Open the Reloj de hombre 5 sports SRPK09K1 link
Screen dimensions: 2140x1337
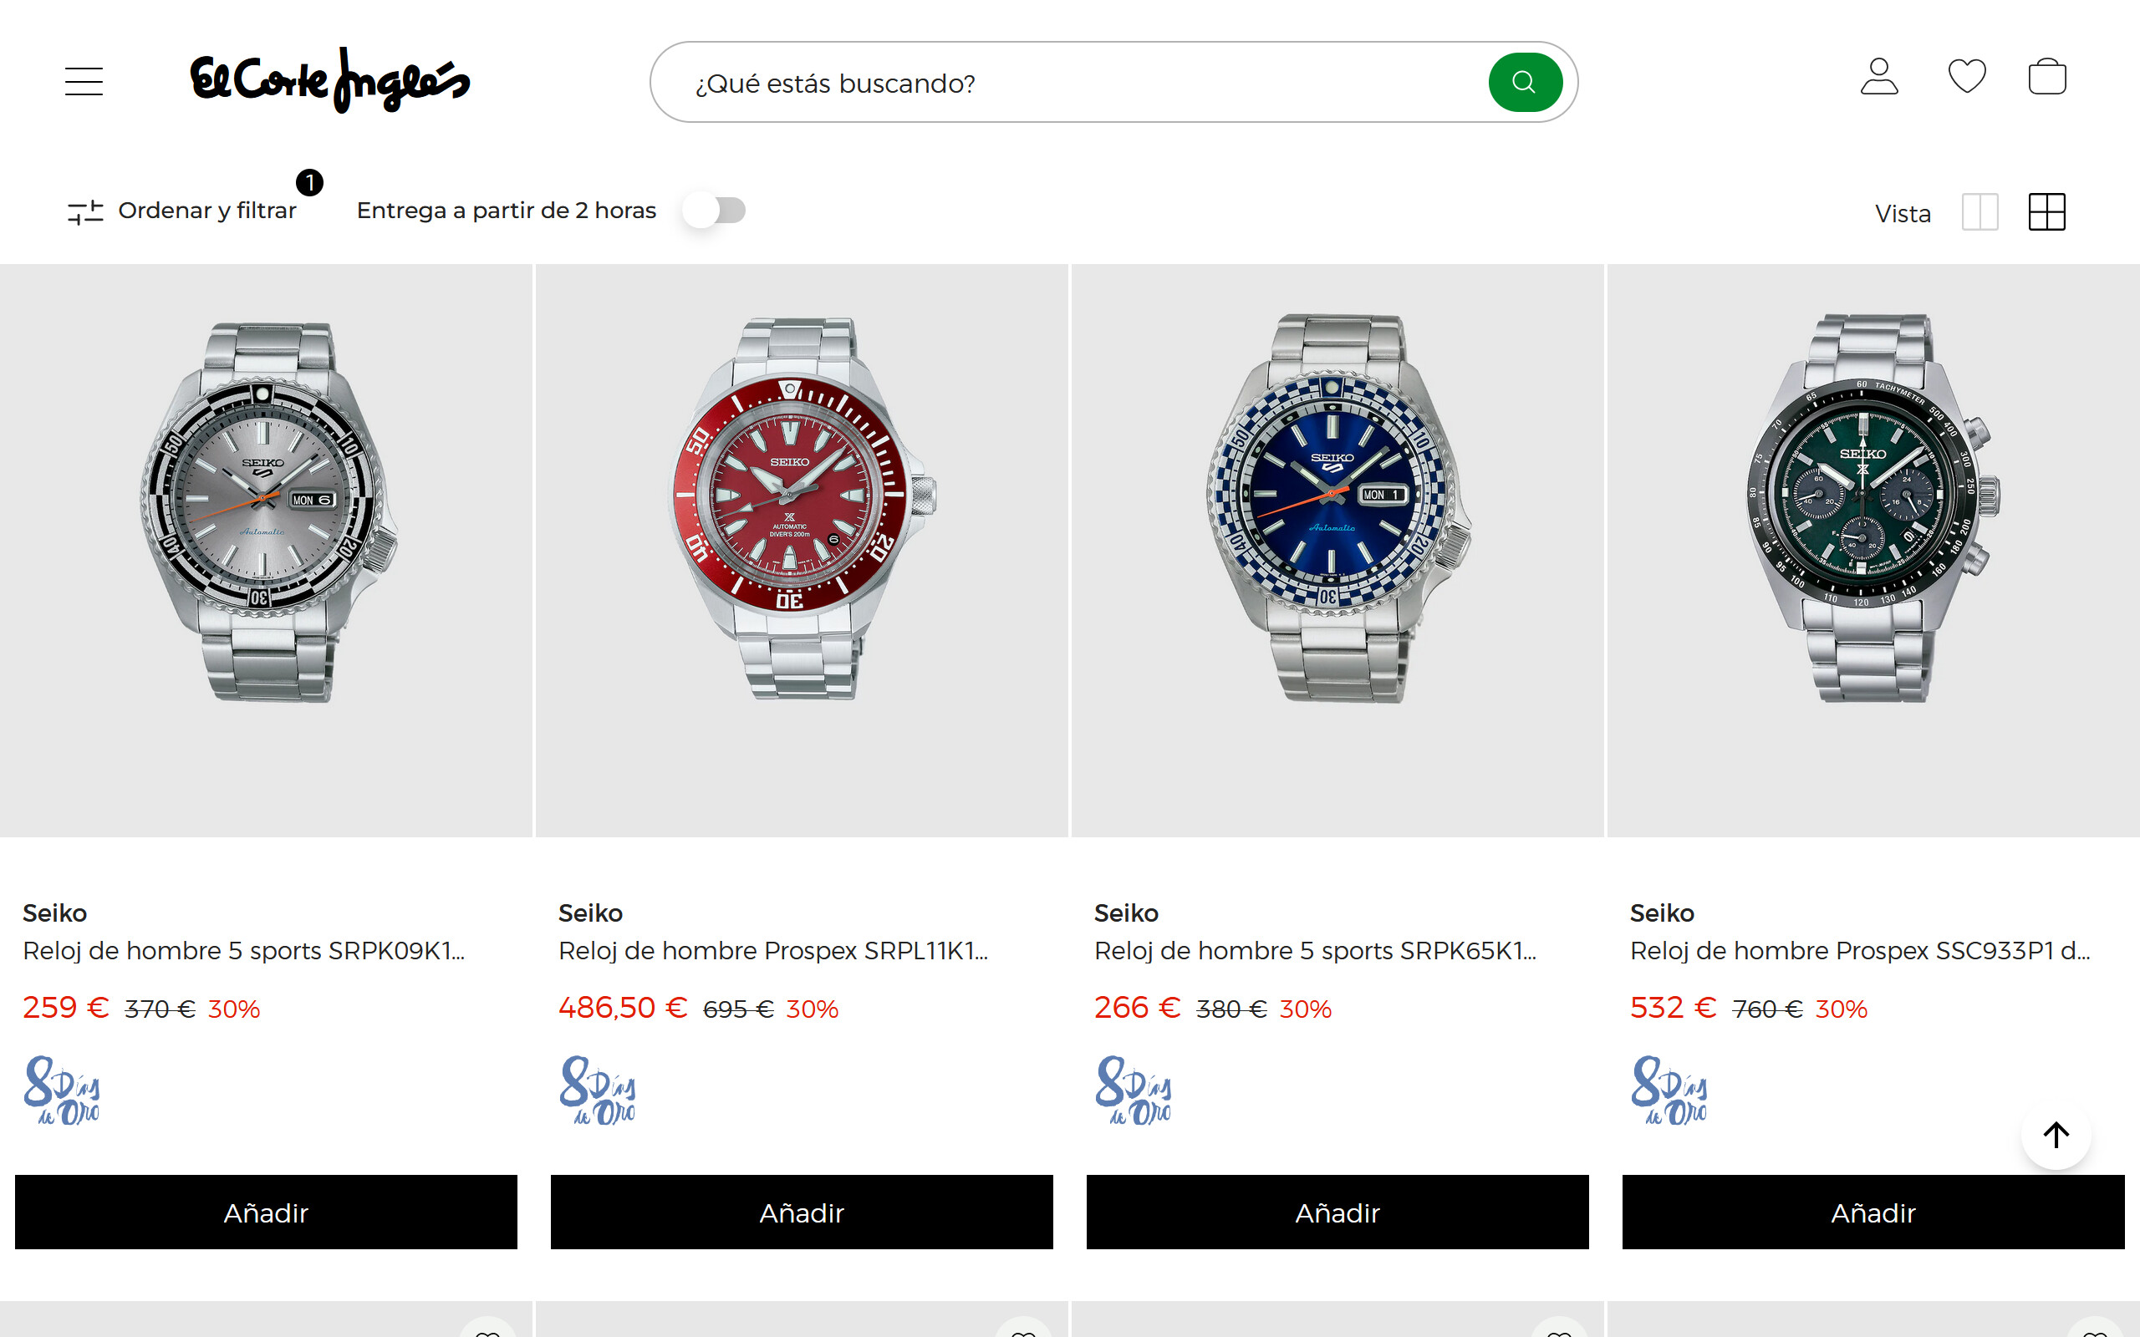pos(243,951)
